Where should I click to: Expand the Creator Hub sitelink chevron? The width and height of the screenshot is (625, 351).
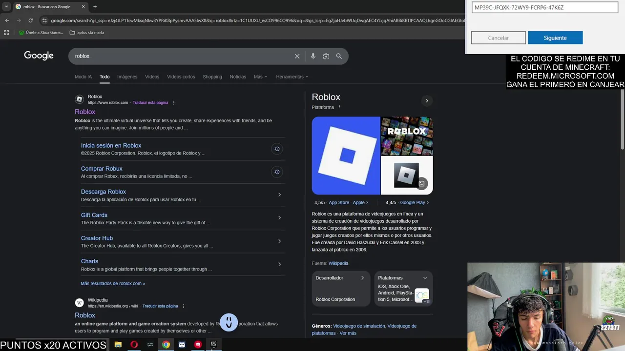[279, 241]
